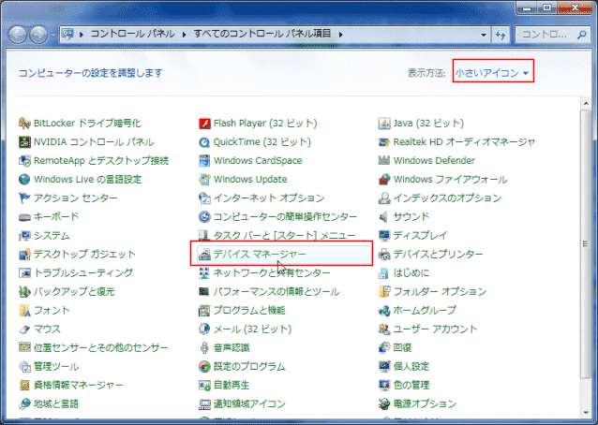Click the サウンド speaker icon
Screen dimensions: 598x425
pyautogui.click(x=384, y=217)
